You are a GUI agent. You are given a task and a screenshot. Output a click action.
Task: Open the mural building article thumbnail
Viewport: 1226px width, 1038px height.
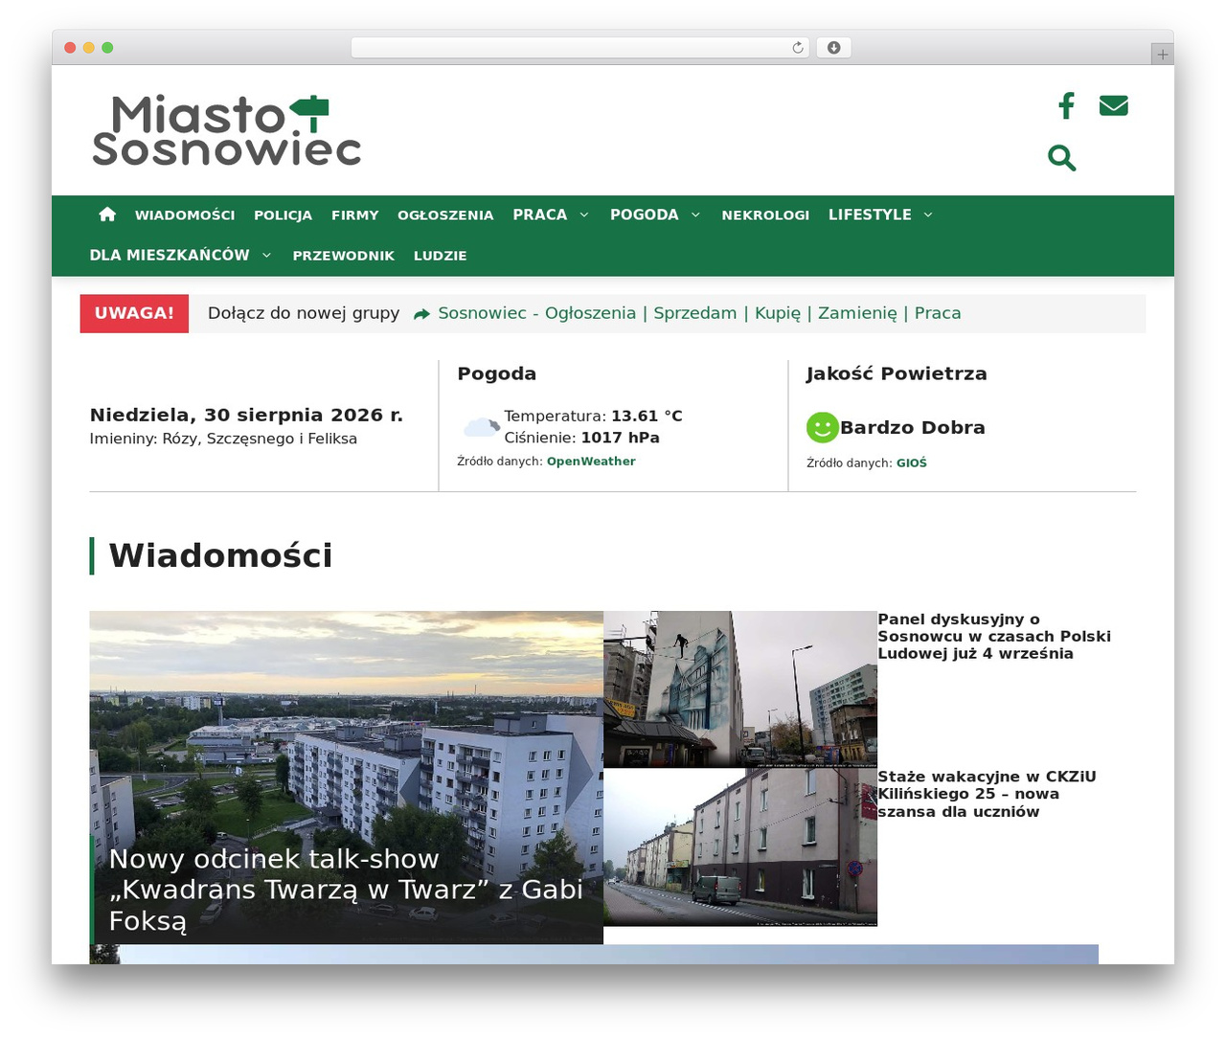pyautogui.click(x=740, y=689)
